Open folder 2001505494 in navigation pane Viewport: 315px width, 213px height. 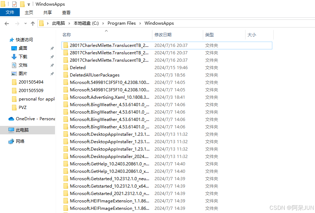point(31,82)
